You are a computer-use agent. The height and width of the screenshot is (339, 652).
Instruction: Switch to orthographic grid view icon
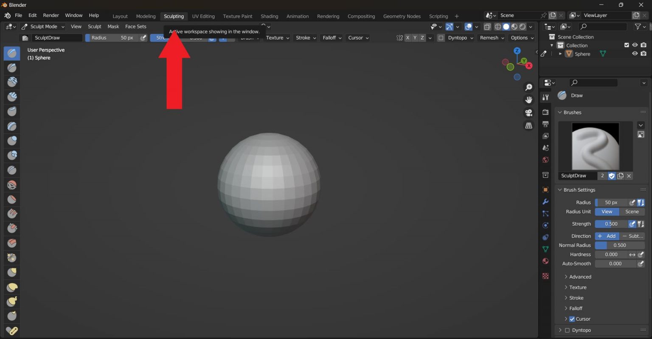528,126
